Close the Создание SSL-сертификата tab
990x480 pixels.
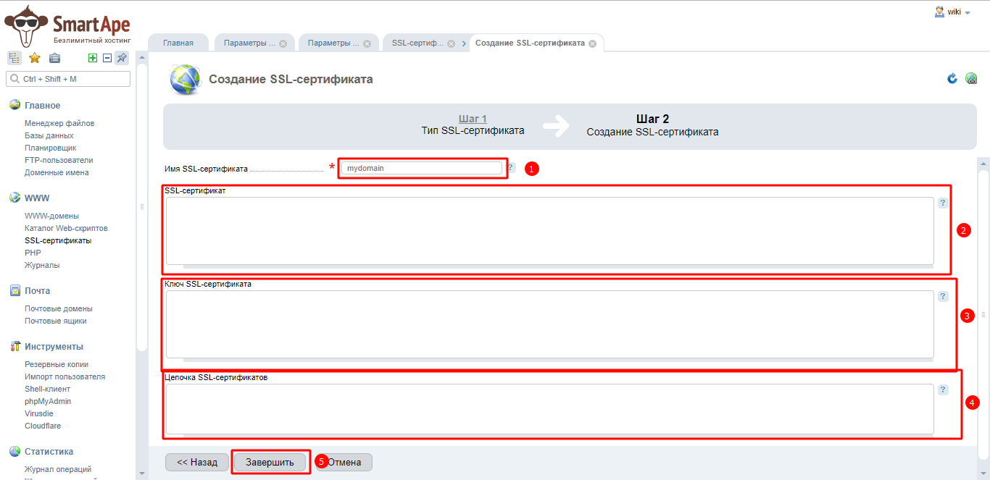592,43
